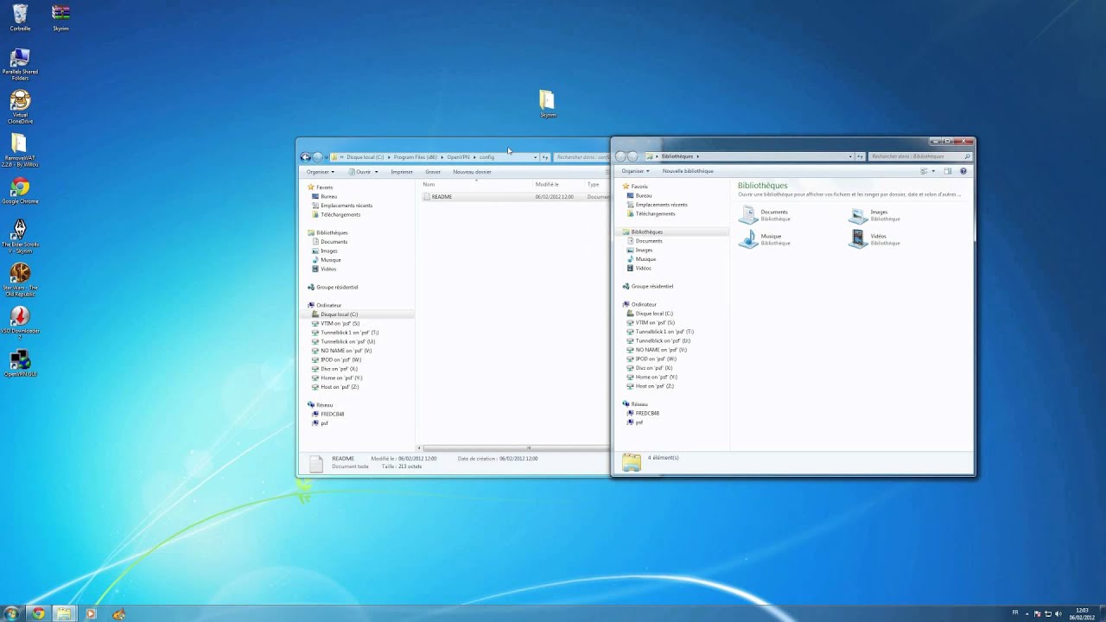Screen dimensions: 1106x622
Task: Launch Google Chrome desktop shortcut
Action: [x=20, y=191]
